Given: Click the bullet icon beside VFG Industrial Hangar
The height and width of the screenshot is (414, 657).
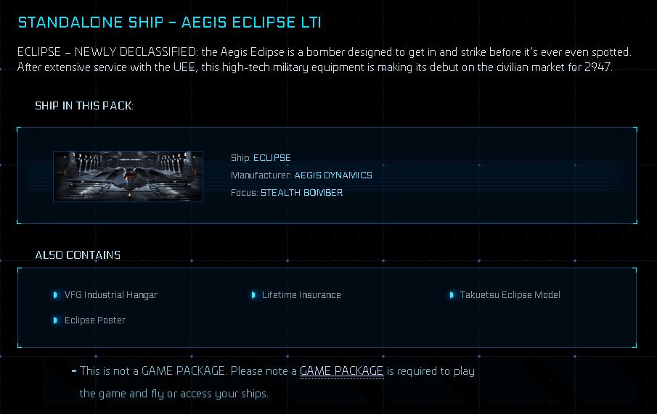Looking at the screenshot, I should tap(55, 295).
